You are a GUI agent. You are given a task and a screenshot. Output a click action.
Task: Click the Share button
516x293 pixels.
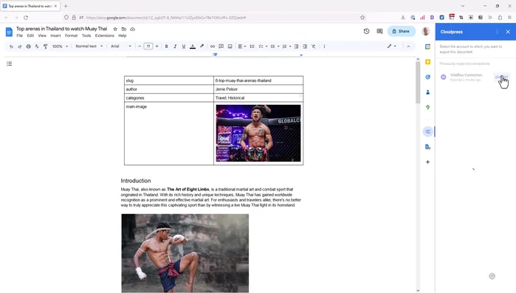tap(401, 31)
